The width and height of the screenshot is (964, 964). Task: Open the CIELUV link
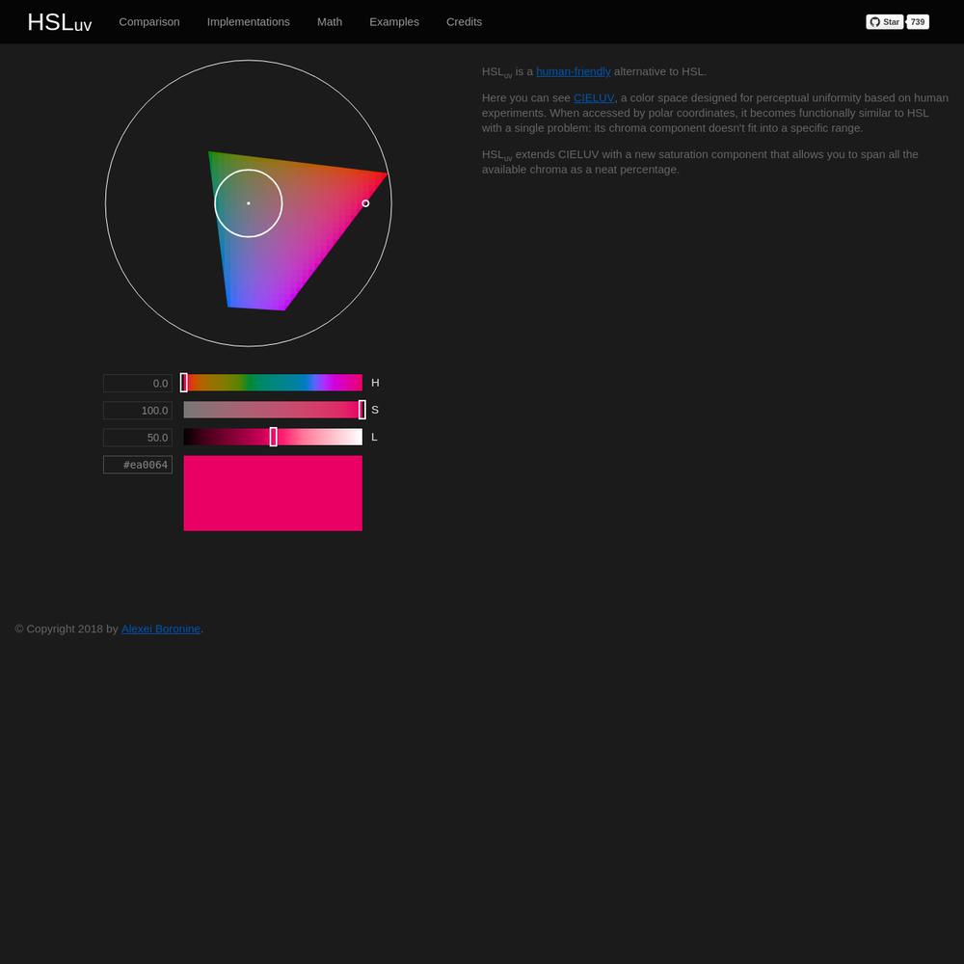point(593,97)
